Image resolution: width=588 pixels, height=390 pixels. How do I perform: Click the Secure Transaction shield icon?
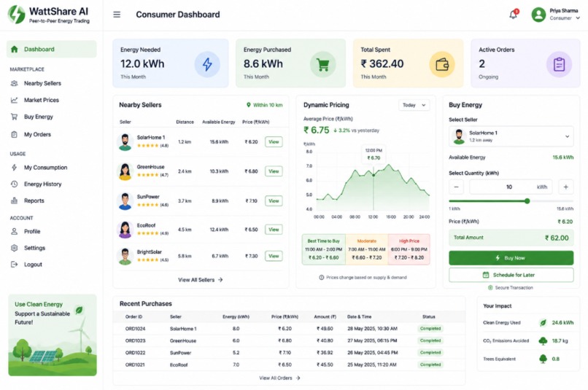(490, 288)
